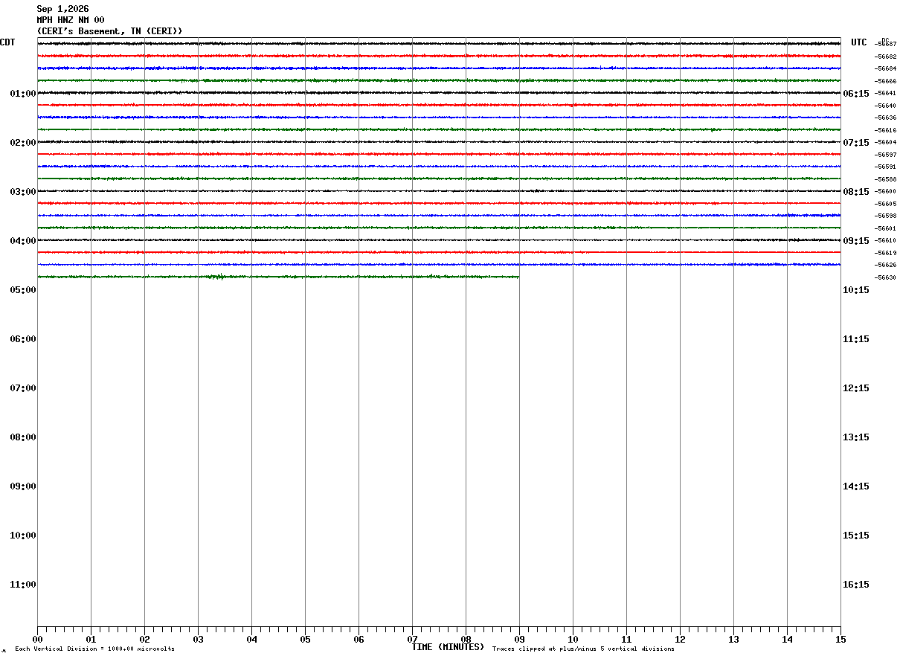Click the 11:00 CDT hour label
The height and width of the screenshot is (659, 900).
point(23,585)
